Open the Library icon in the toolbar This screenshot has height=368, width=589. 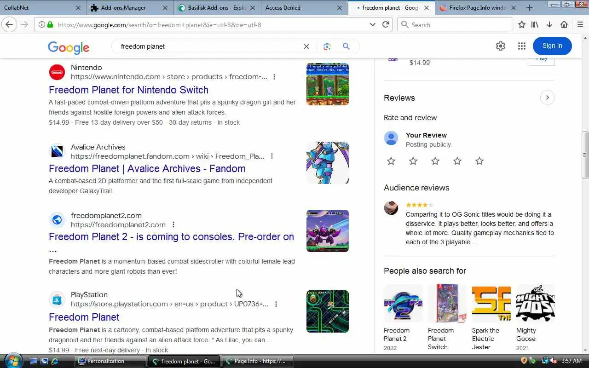tap(535, 24)
